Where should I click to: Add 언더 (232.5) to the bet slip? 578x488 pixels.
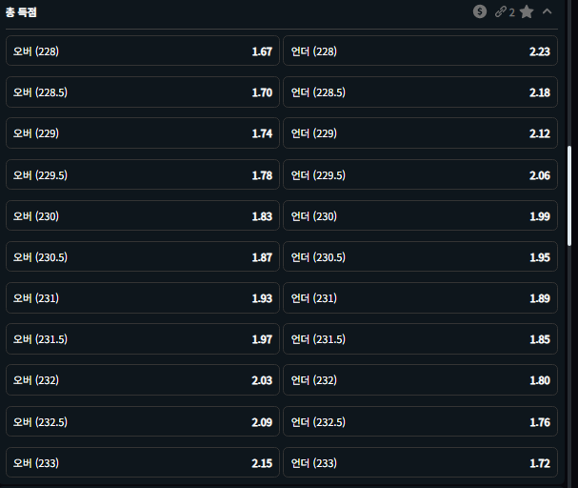(420, 422)
